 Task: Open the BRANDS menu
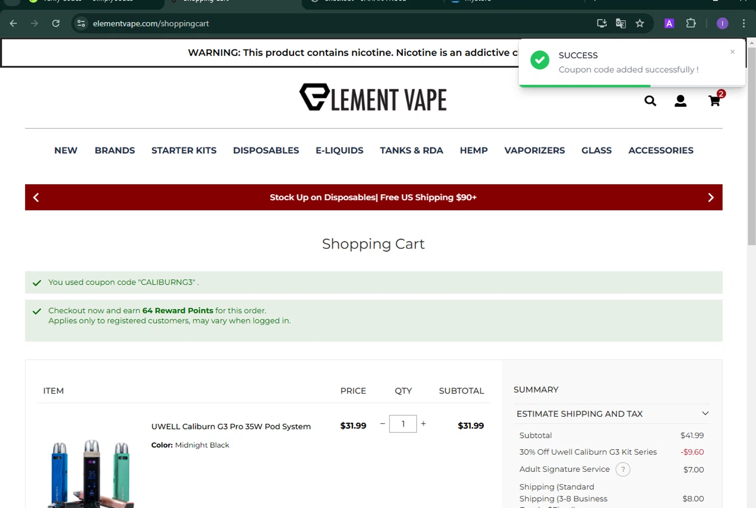(x=115, y=150)
